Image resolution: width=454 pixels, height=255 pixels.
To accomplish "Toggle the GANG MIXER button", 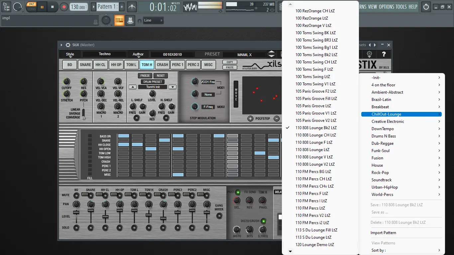I will click(x=219, y=216).
